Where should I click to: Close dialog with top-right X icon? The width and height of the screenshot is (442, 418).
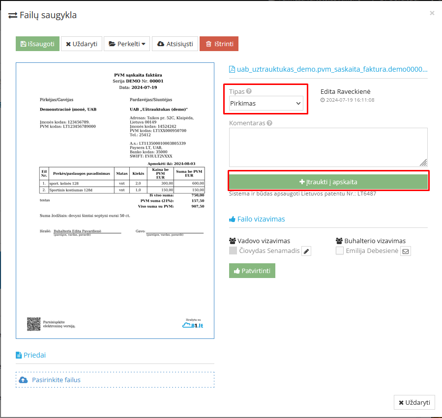click(x=432, y=13)
